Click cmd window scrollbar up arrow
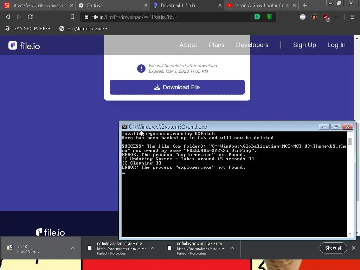360x270 pixels. [x=350, y=135]
